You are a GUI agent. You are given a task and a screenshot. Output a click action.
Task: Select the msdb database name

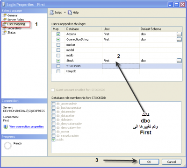(x=70, y=56)
